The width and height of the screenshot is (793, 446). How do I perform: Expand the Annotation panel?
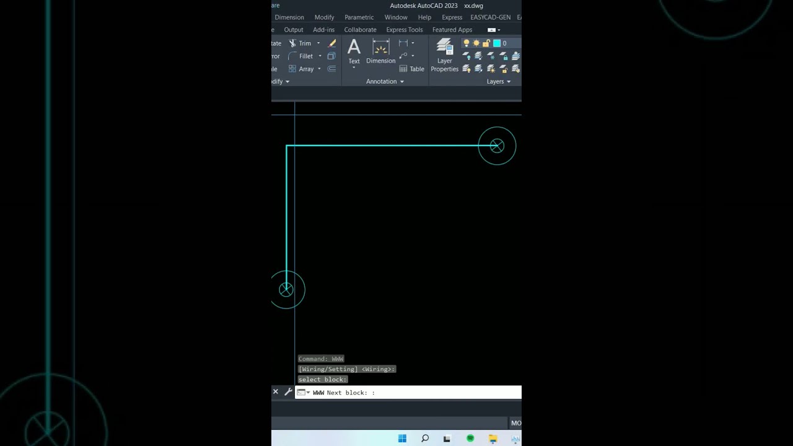click(x=385, y=82)
